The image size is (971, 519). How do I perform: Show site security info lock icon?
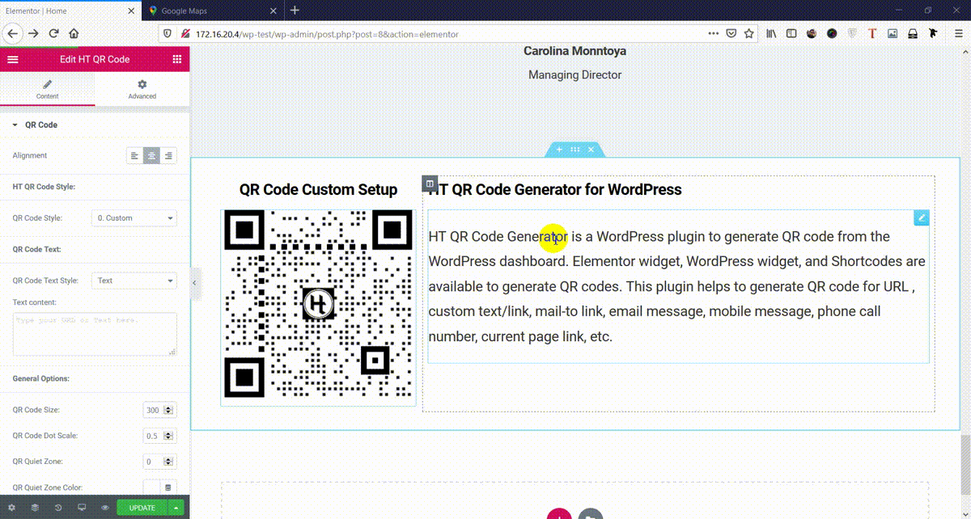coord(184,34)
